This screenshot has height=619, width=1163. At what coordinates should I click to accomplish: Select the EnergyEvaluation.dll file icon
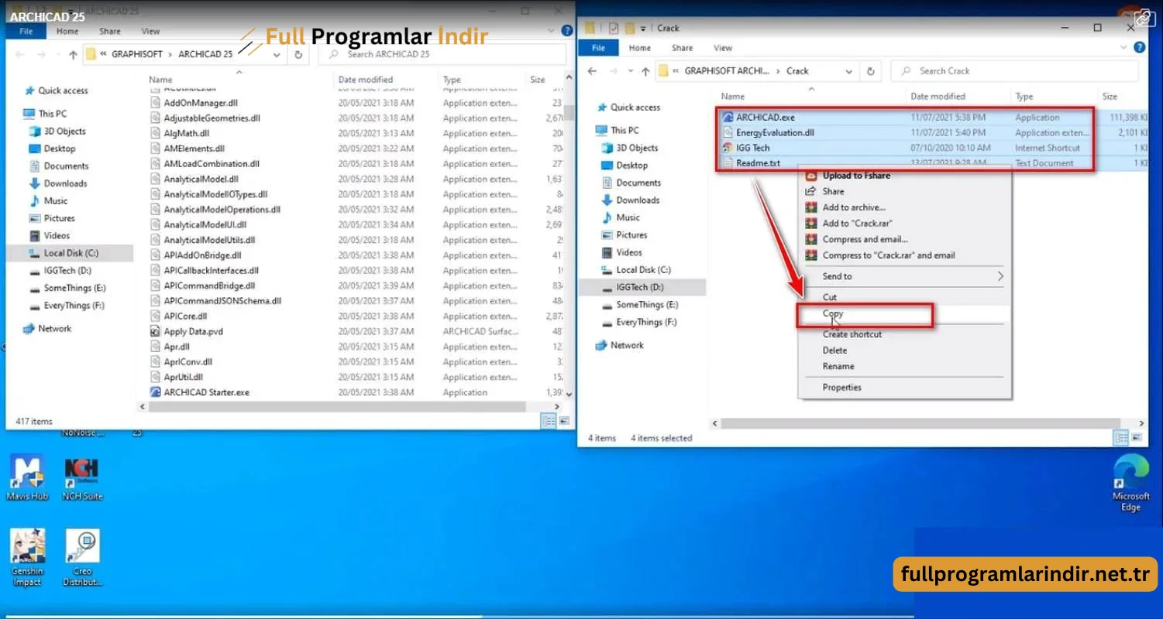[728, 133]
